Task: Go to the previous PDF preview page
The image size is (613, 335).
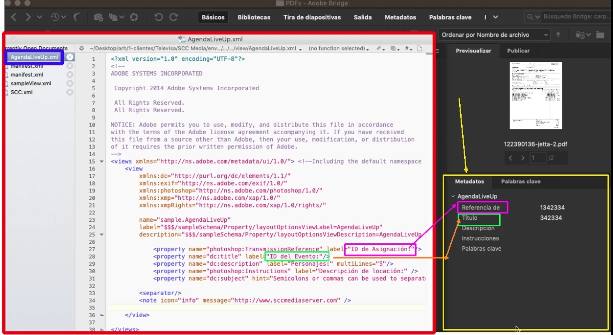Action: (510, 158)
